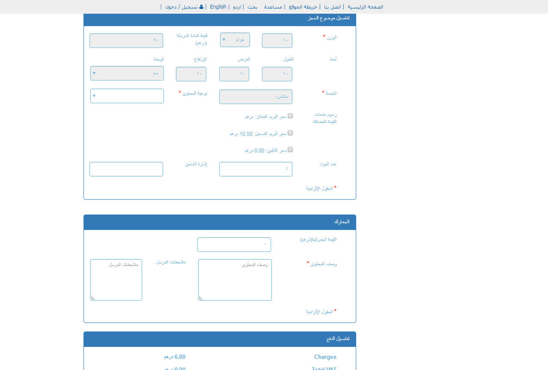The image size is (548, 370).
Task: Click the weight value input field
Action: pyautogui.click(x=277, y=40)
